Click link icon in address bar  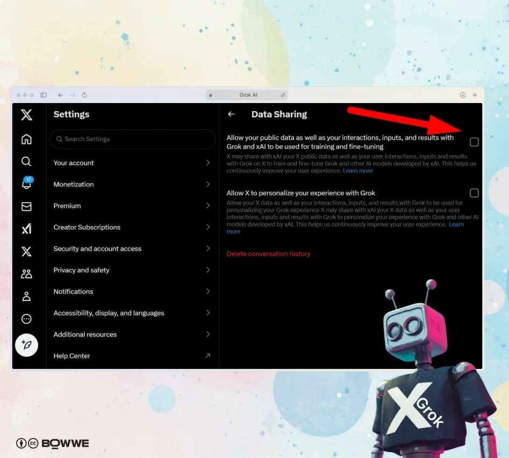pos(283,95)
